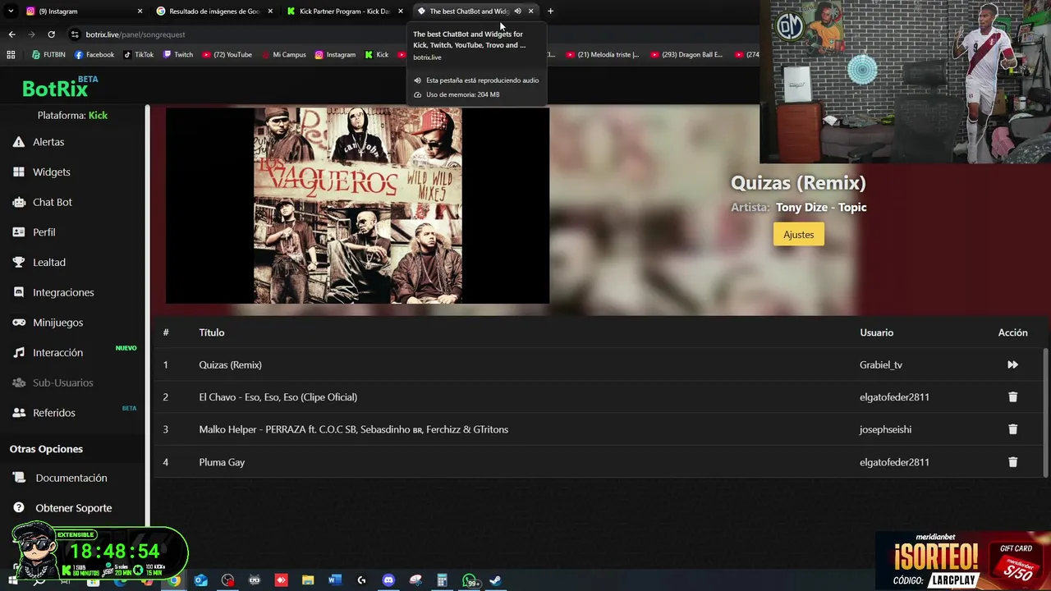Skip the song Quizas (Remix)
This screenshot has height=591, width=1051.
(1012, 364)
